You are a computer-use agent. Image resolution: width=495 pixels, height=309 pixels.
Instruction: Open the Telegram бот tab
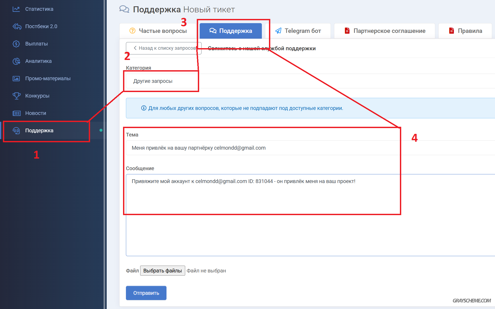298,31
